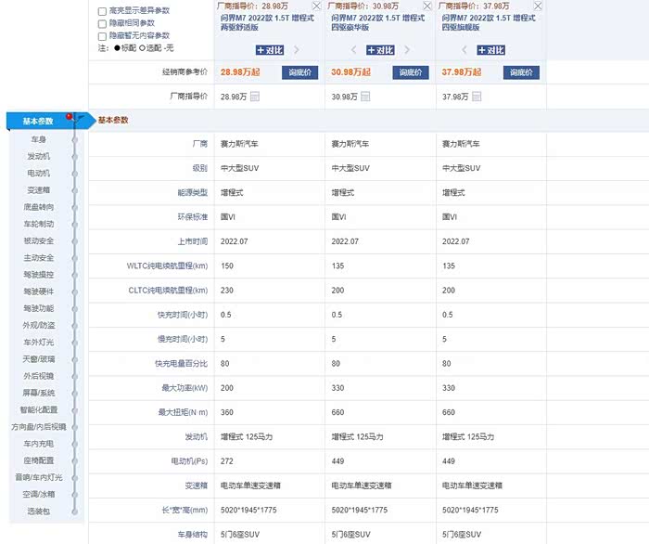The image size is (649, 544).
Task: Click the 基本参数 section header in table
Action: [x=113, y=120]
